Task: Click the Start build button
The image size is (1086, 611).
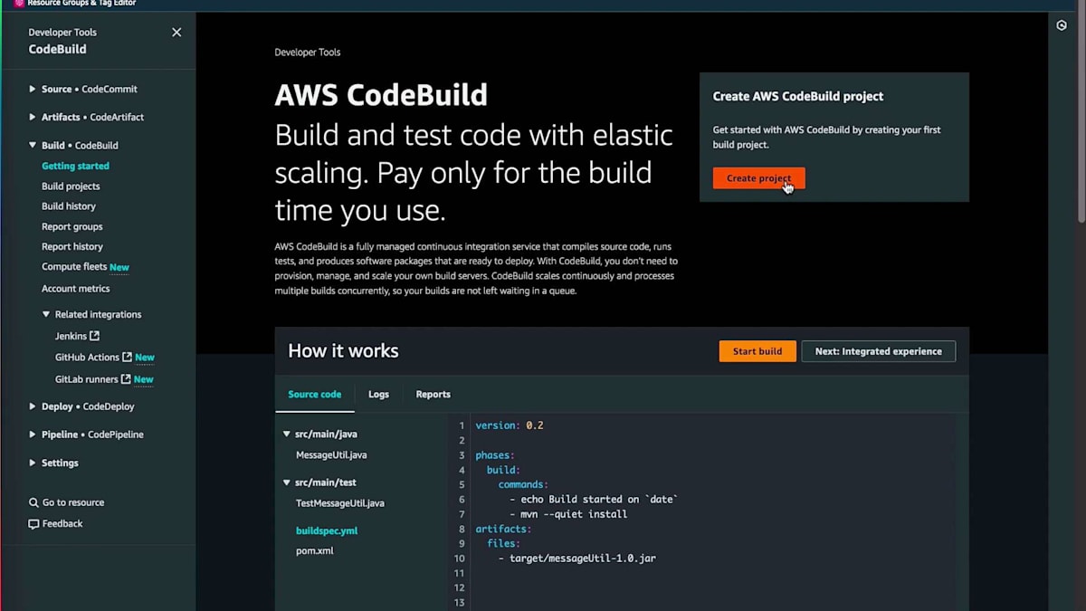Action: click(757, 351)
